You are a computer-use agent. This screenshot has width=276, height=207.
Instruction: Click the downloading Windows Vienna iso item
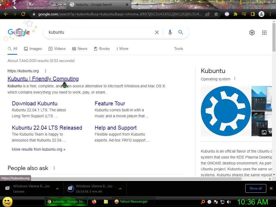[x=91, y=188]
